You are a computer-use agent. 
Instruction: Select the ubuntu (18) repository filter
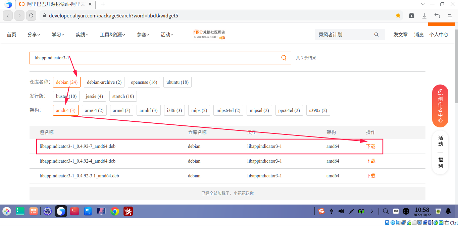point(177,82)
